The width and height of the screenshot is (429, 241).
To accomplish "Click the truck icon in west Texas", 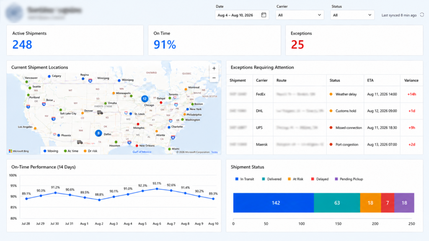I will click(80, 142).
